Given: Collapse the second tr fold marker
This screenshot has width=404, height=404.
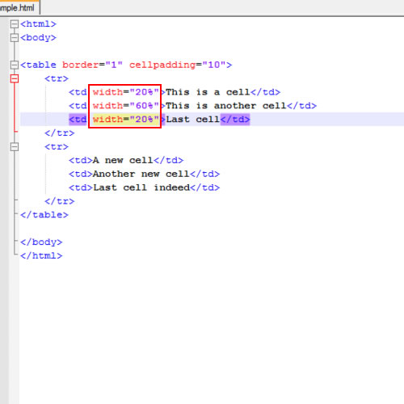Looking at the screenshot, I should coord(14,147).
